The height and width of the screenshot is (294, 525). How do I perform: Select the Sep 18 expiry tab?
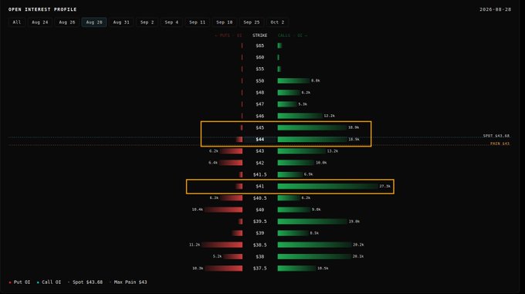pos(225,22)
